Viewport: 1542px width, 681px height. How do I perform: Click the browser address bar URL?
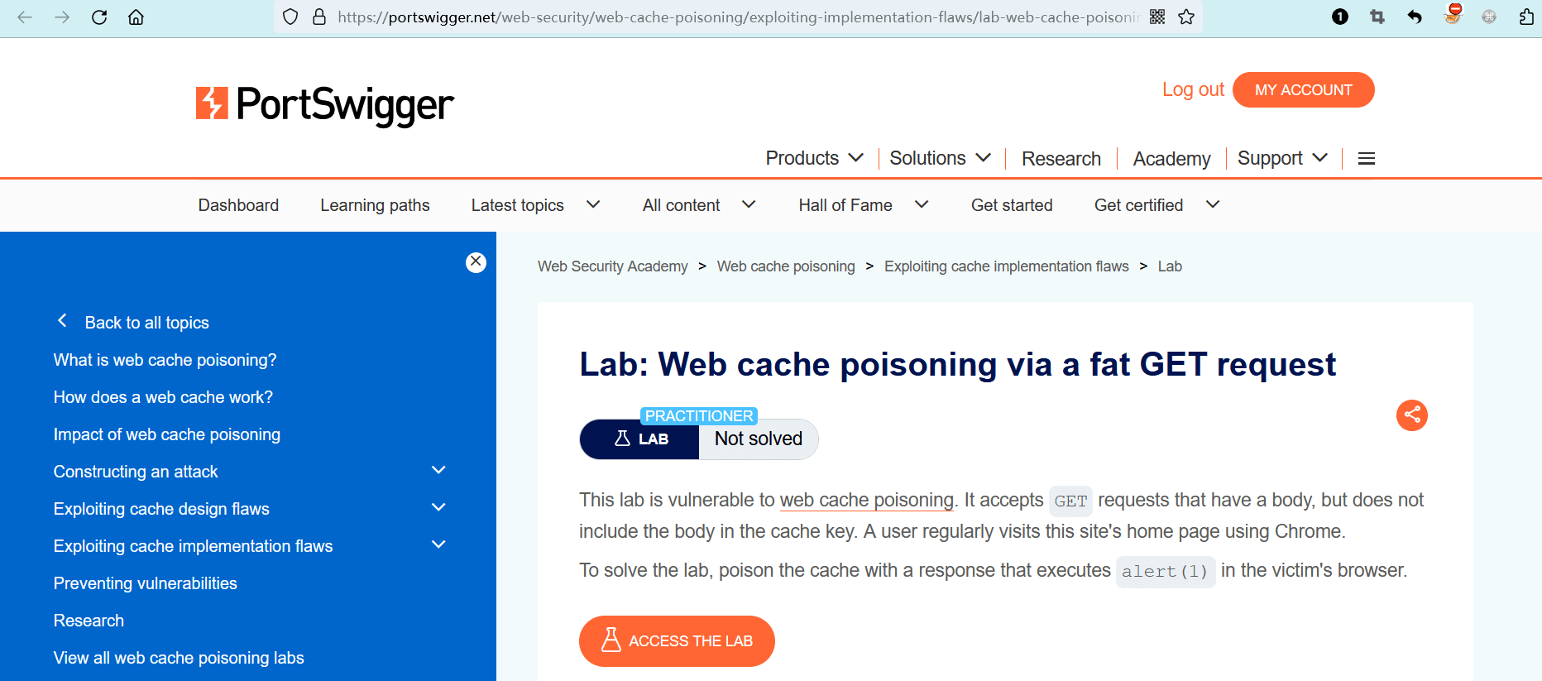[736, 17]
